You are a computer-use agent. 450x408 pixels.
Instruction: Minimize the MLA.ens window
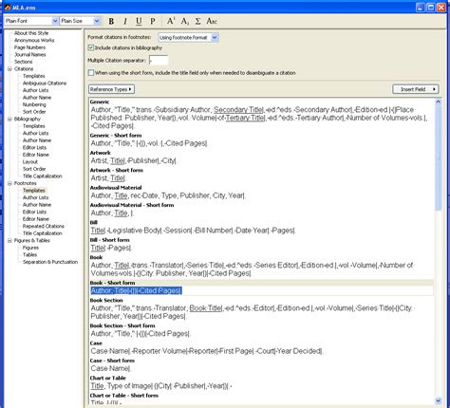coord(421,8)
